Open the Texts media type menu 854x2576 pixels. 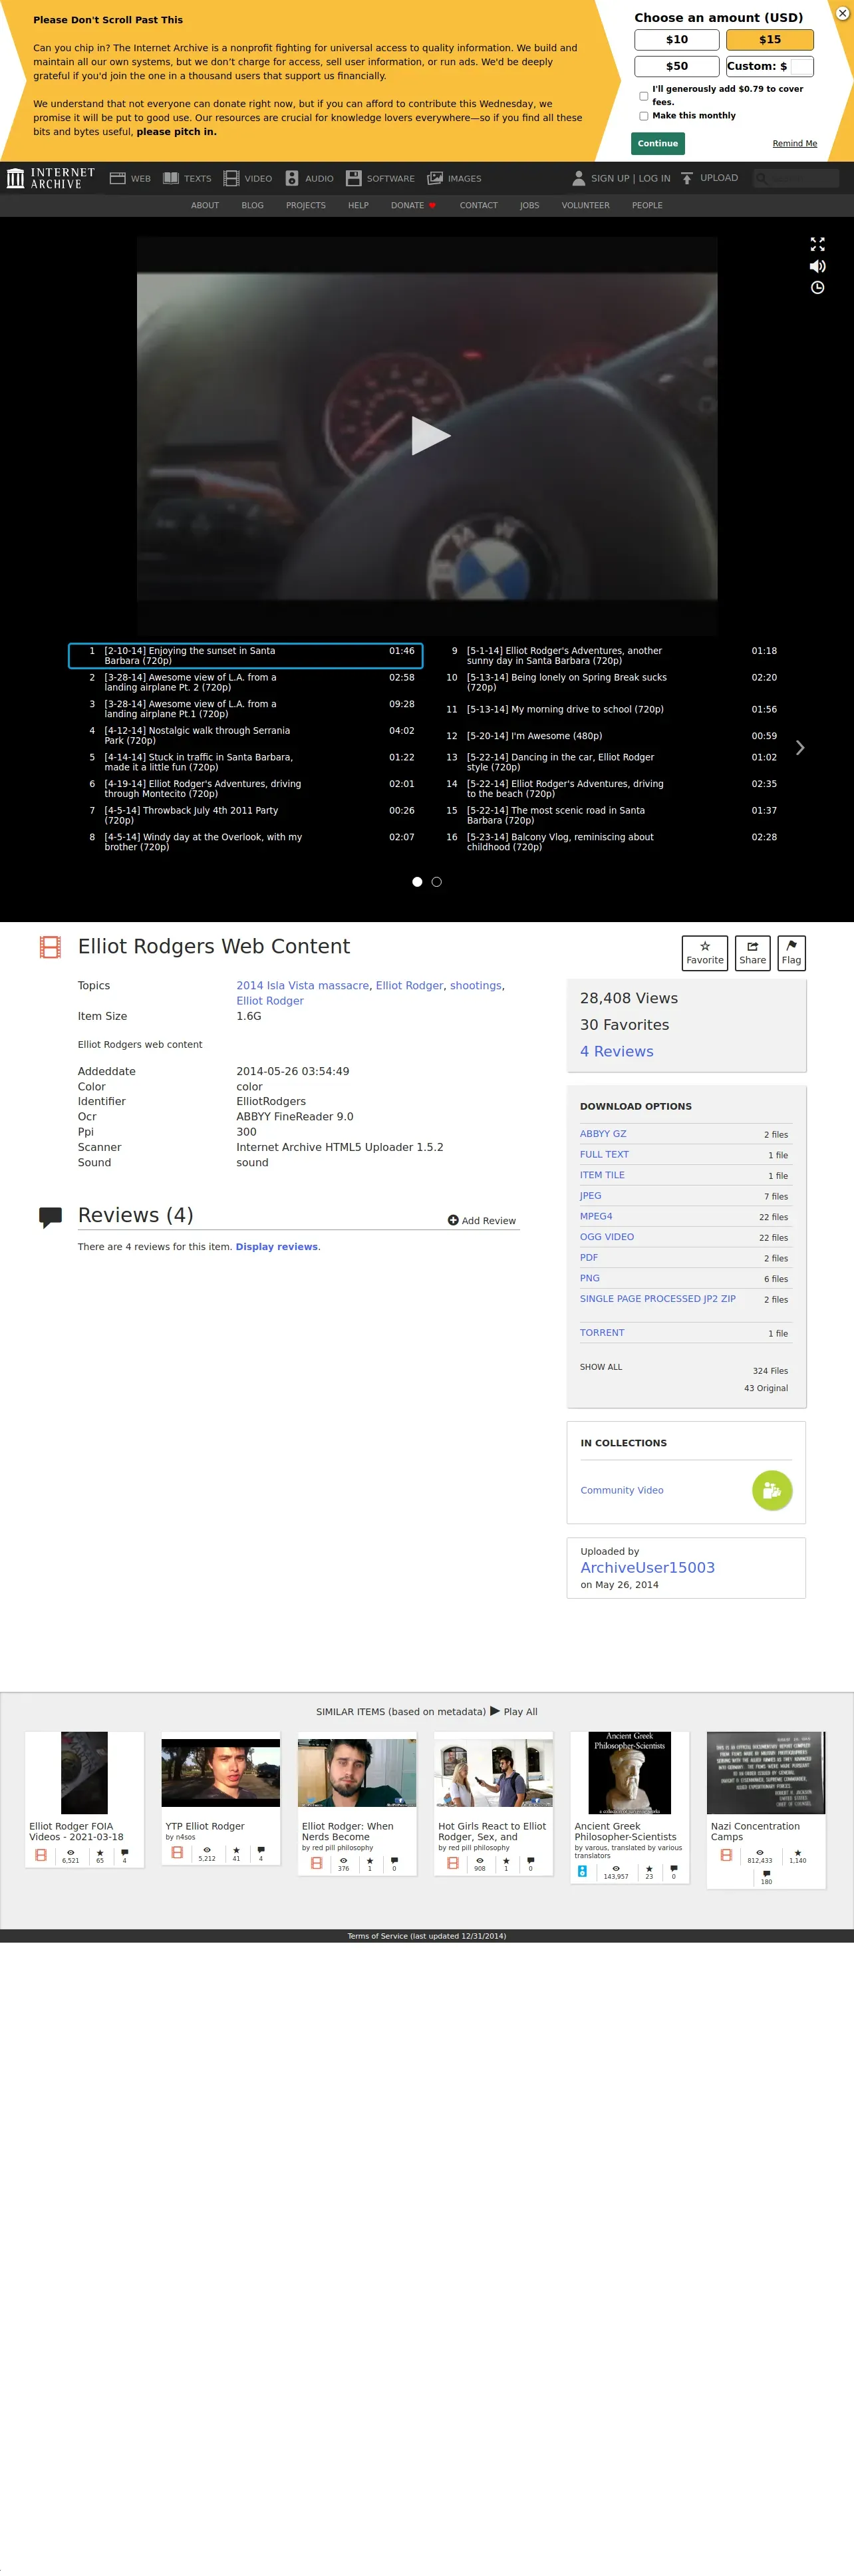tap(187, 178)
